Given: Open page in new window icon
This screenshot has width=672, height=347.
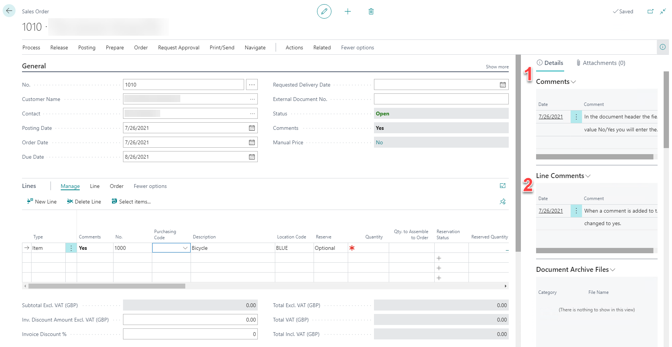Looking at the screenshot, I should click(x=650, y=11).
